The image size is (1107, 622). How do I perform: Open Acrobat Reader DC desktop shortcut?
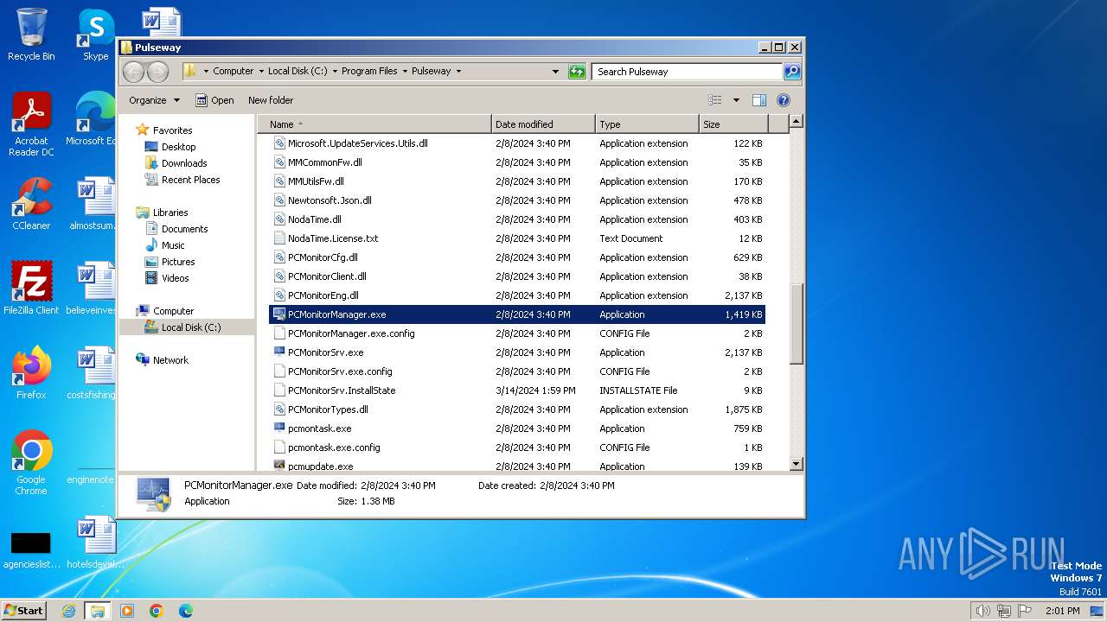click(x=31, y=124)
